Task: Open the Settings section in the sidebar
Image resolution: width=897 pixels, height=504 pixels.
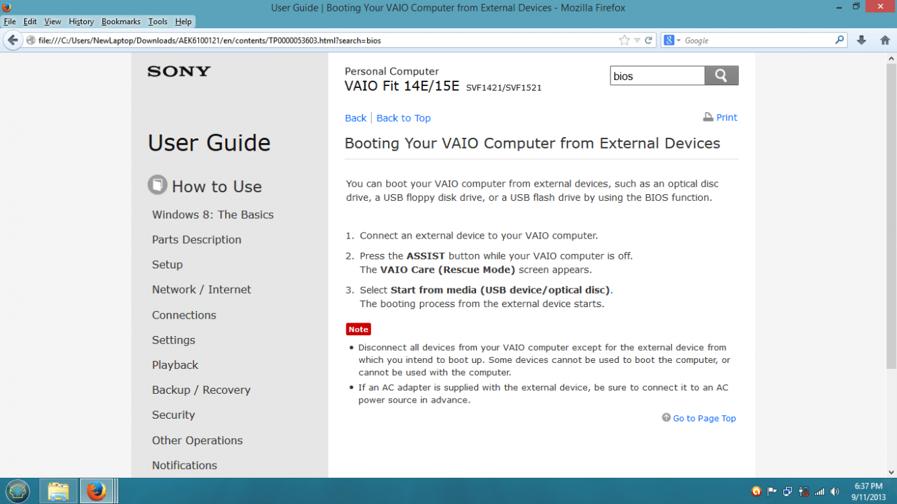Action: (x=173, y=340)
